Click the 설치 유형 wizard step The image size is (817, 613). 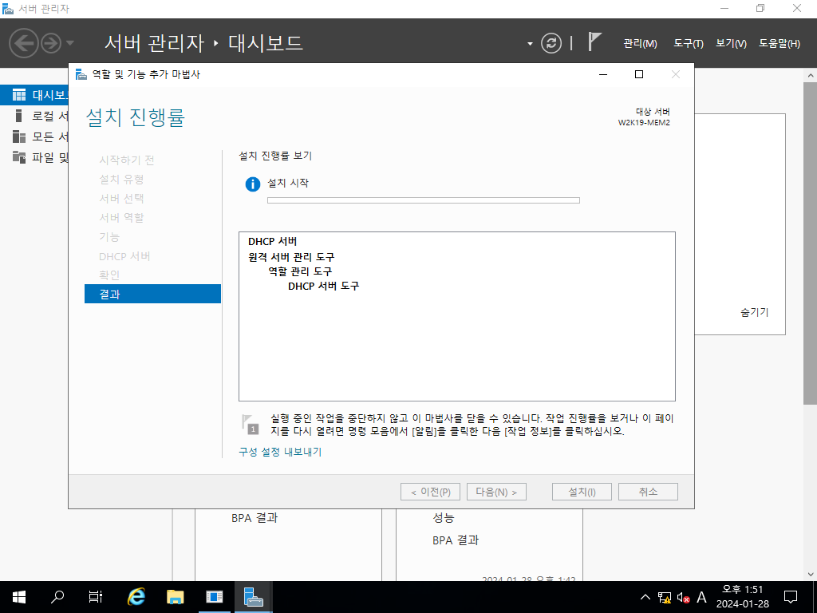click(x=121, y=179)
